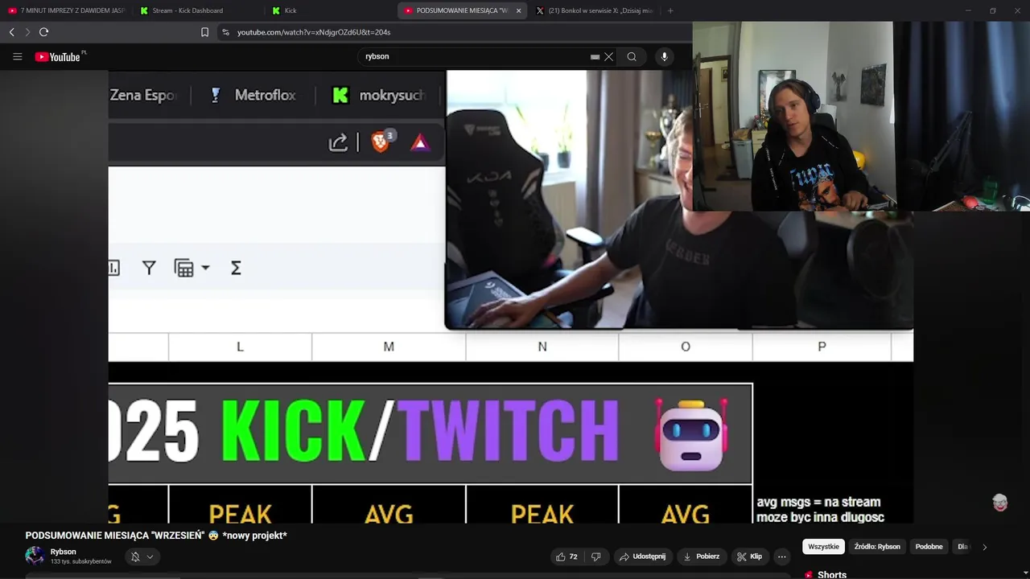
Task: Clear the 'rybson' search query
Action: click(609, 57)
